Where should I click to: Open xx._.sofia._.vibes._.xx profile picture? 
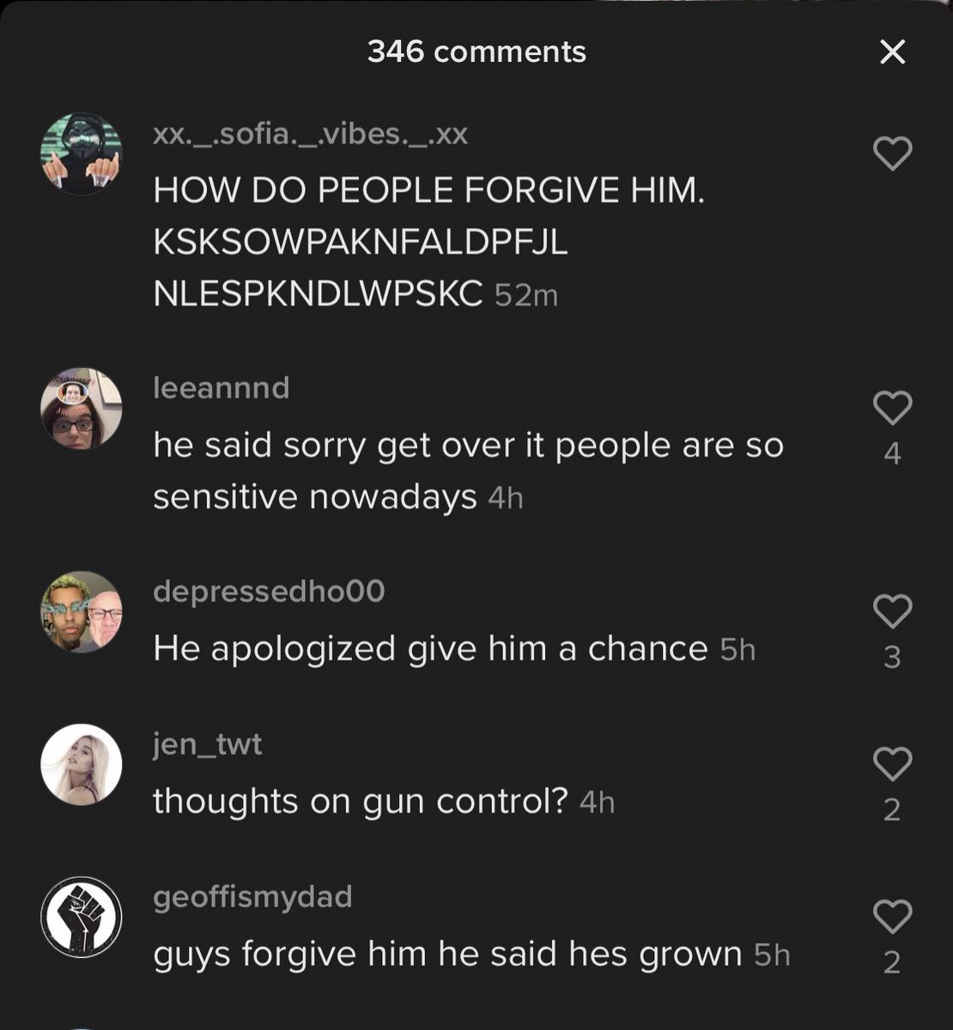point(82,154)
